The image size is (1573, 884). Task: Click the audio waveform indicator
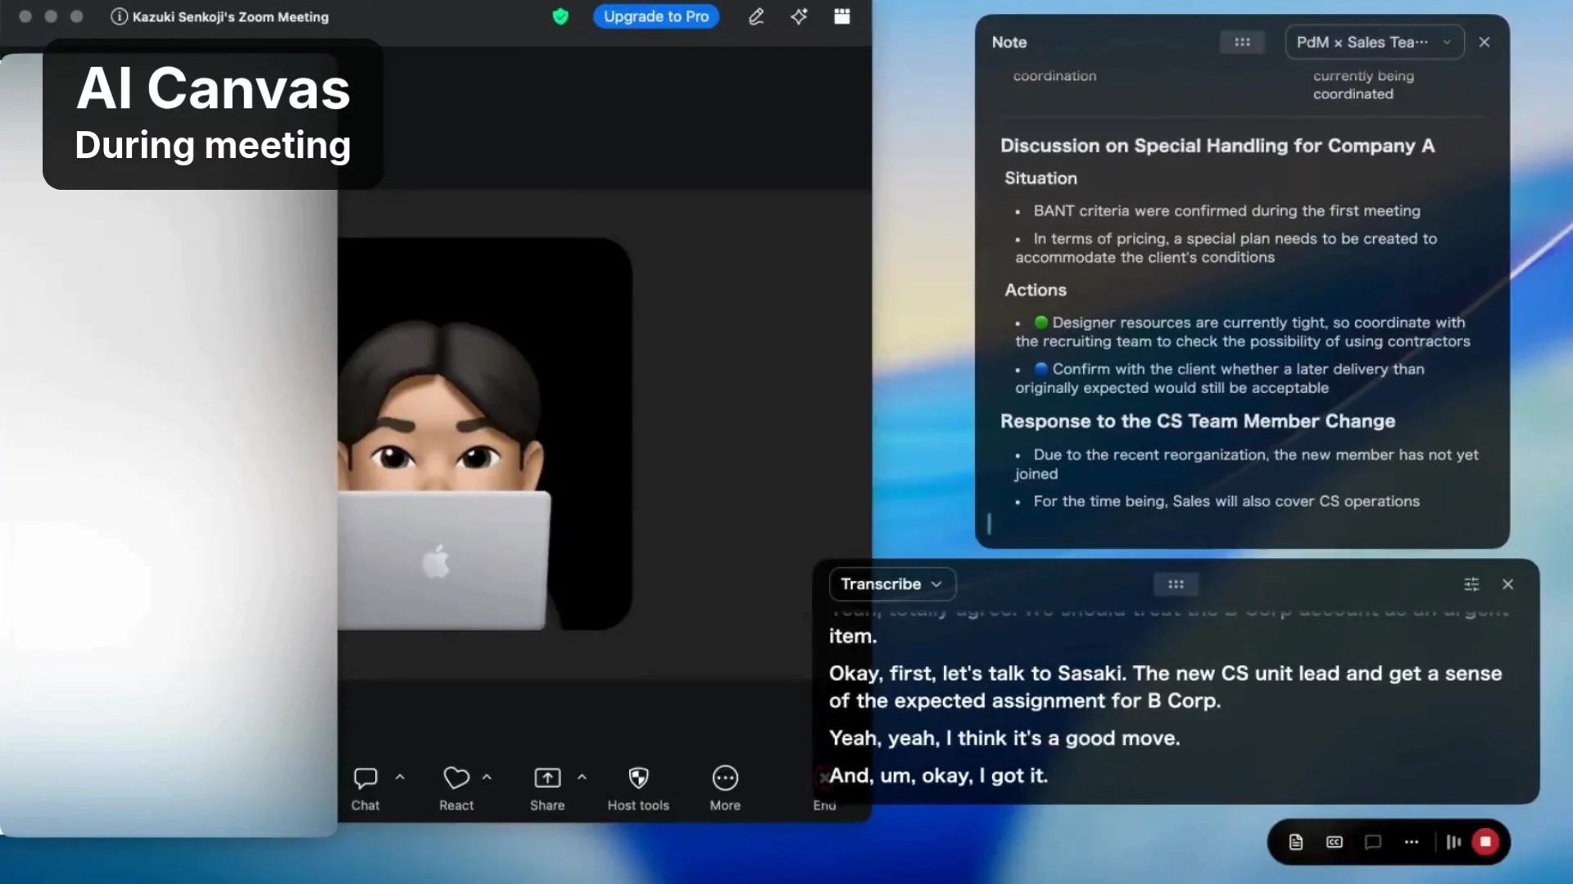[x=1453, y=841]
